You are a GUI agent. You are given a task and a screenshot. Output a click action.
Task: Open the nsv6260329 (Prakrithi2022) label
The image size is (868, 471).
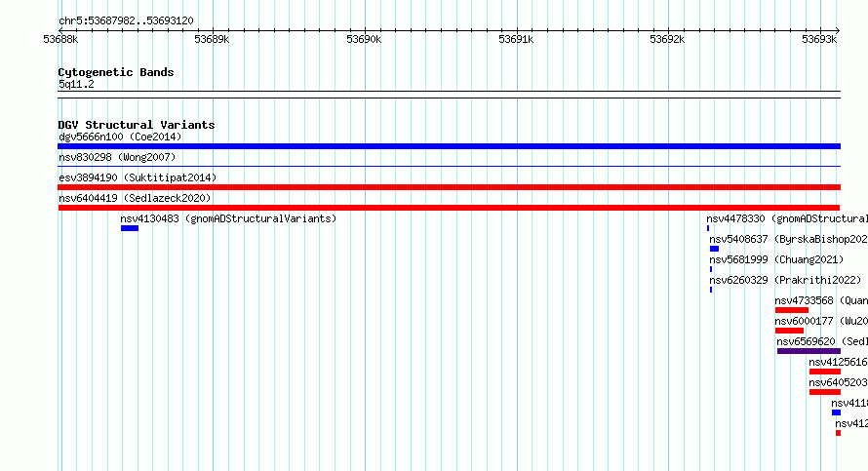(x=785, y=280)
